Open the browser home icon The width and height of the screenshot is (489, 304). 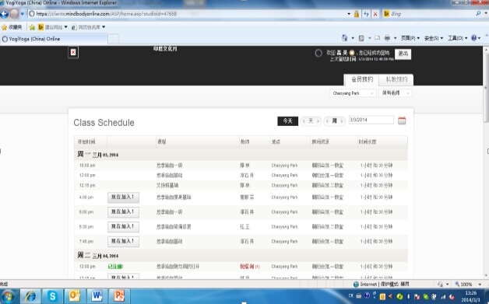(345, 38)
